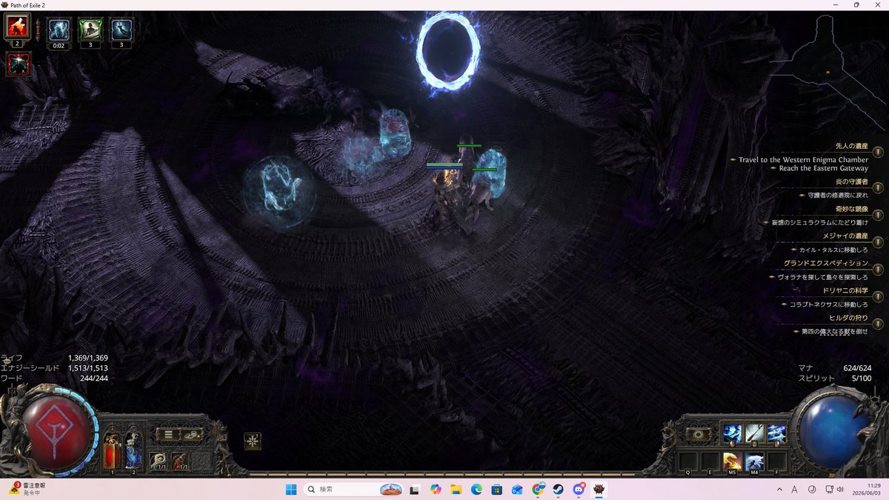Click the empty E skill slot
Viewport: 889px width, 500px height.
click(710, 461)
